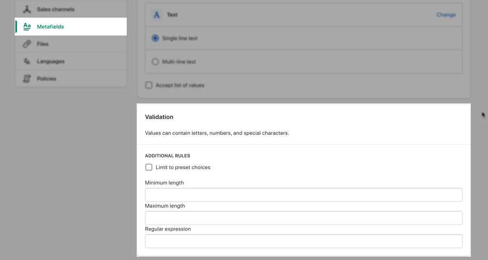Open the Sales channels icon in sidebar
The width and height of the screenshot is (488, 260).
[x=27, y=10]
